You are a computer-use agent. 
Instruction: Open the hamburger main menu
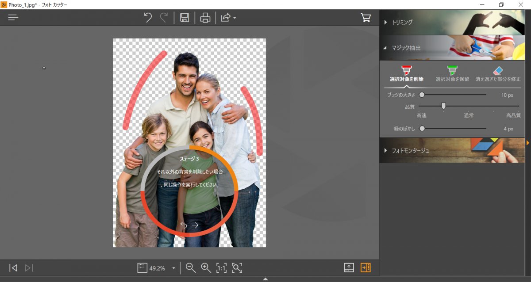click(x=13, y=18)
